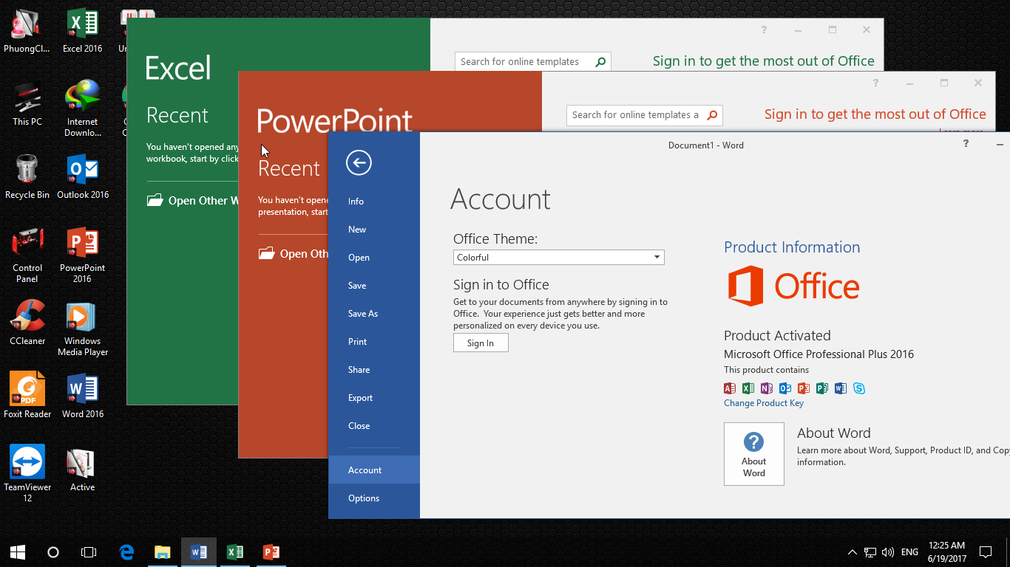Show hidden system tray icons

(x=852, y=551)
